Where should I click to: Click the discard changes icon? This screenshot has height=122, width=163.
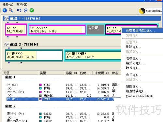(x=25, y=10)
